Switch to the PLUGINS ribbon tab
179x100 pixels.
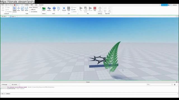click(x=41, y=5)
